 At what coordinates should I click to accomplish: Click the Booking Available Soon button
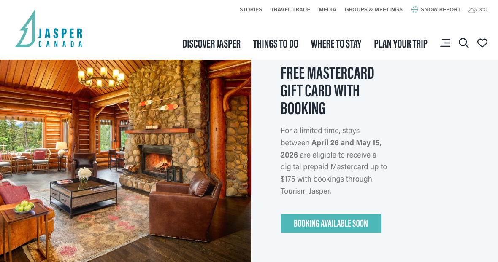(x=330, y=223)
